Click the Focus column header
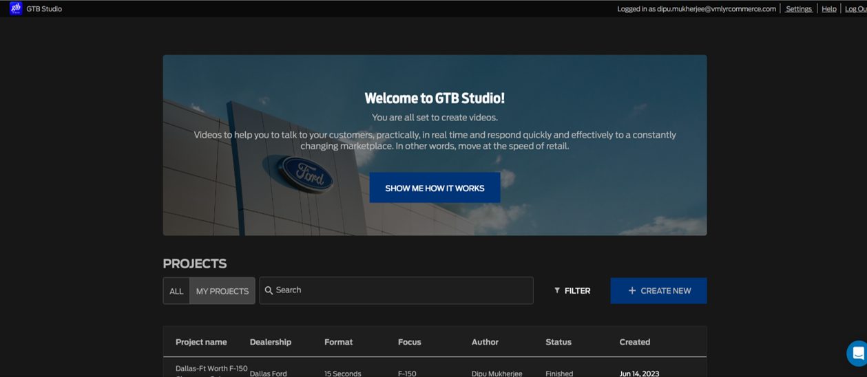Image resolution: width=867 pixels, height=377 pixels. click(x=409, y=342)
